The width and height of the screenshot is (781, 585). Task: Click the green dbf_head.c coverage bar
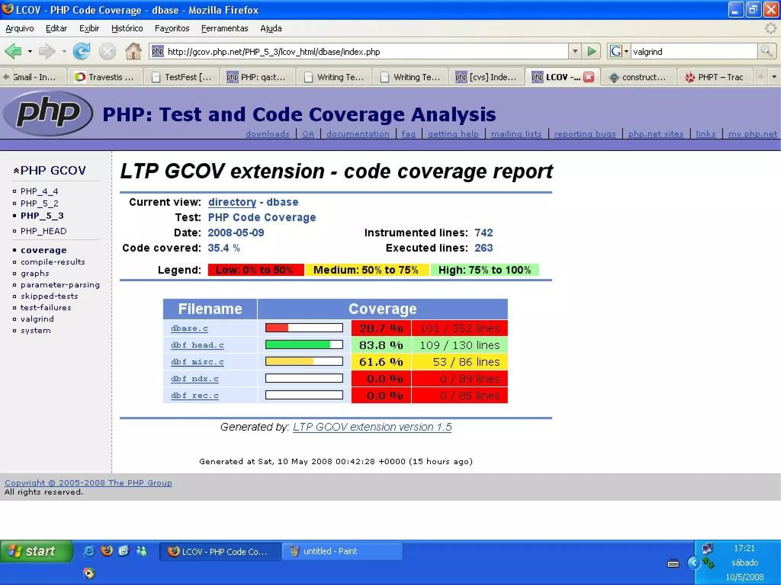tap(304, 345)
